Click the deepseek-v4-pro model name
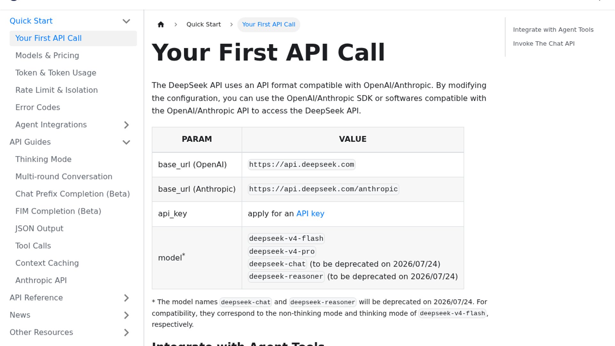 tap(282, 251)
